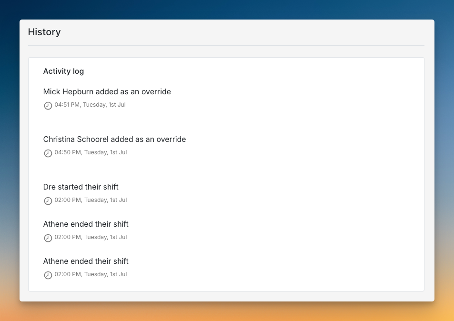Click the clock icon on the last Athene entry
The width and height of the screenshot is (454, 321).
pos(48,275)
